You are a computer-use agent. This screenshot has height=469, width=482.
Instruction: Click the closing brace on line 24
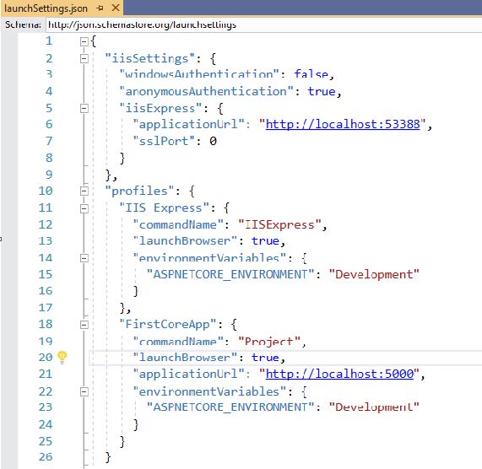point(136,425)
